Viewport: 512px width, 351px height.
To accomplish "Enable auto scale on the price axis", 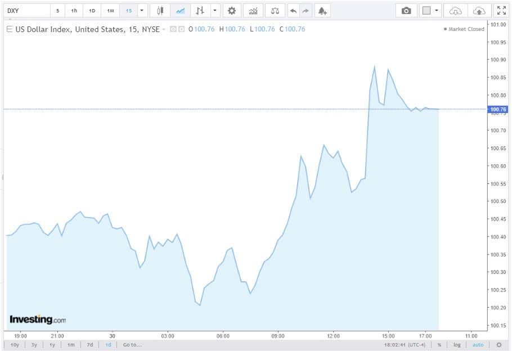I will (x=478, y=344).
